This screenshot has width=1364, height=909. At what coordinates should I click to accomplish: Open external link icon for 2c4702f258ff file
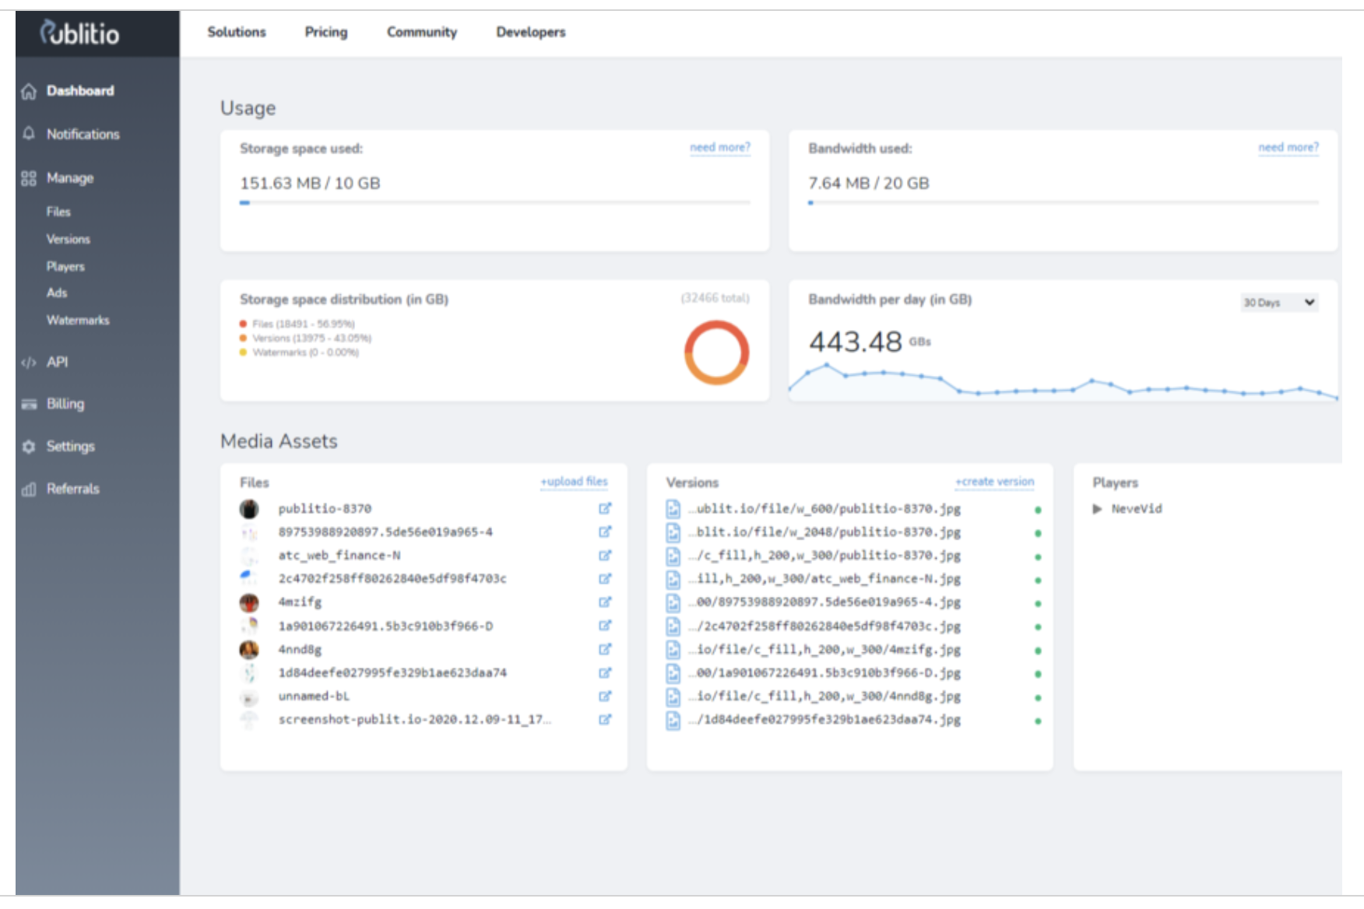[605, 578]
